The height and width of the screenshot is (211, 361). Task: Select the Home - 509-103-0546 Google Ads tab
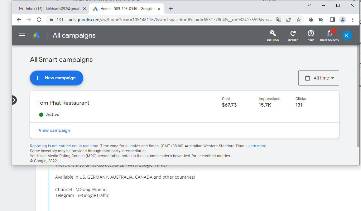127,9
